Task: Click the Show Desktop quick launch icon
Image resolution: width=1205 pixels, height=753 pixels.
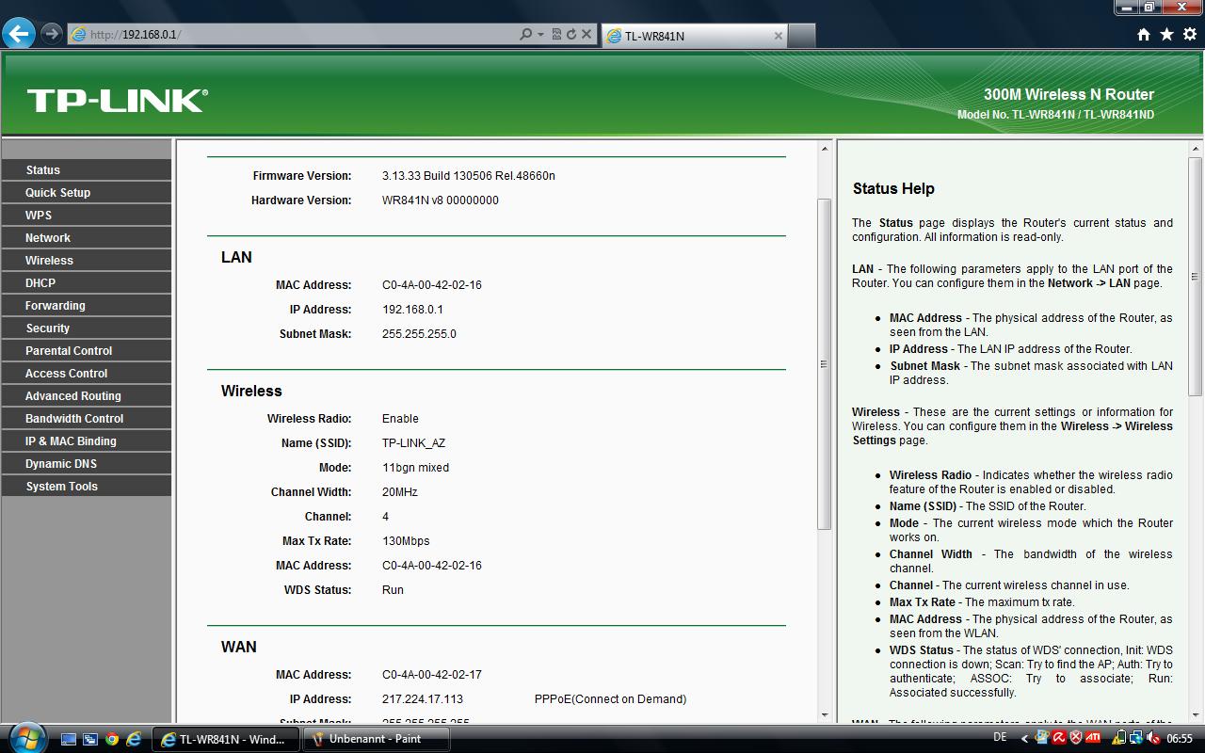Action: (x=69, y=739)
